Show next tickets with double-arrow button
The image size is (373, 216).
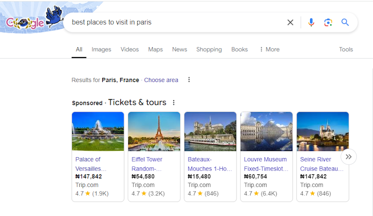click(x=348, y=157)
